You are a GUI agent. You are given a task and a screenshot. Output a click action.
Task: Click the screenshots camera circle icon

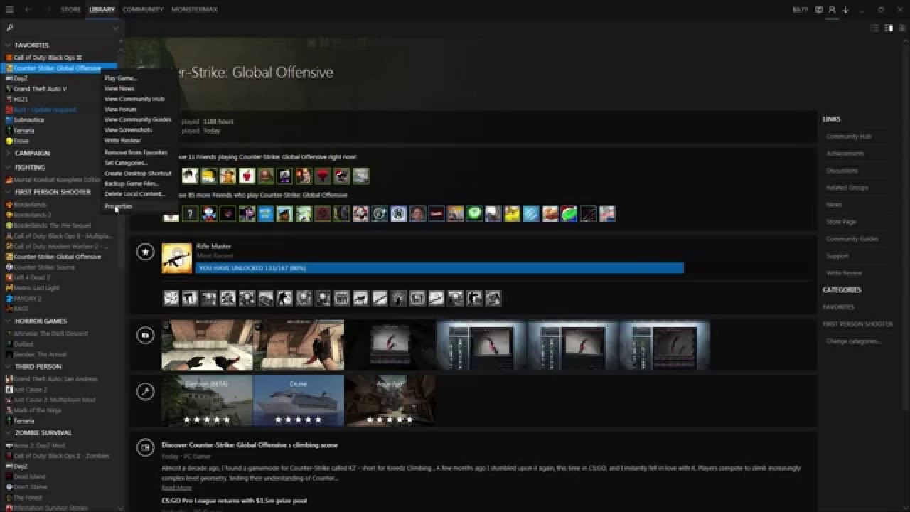145,334
